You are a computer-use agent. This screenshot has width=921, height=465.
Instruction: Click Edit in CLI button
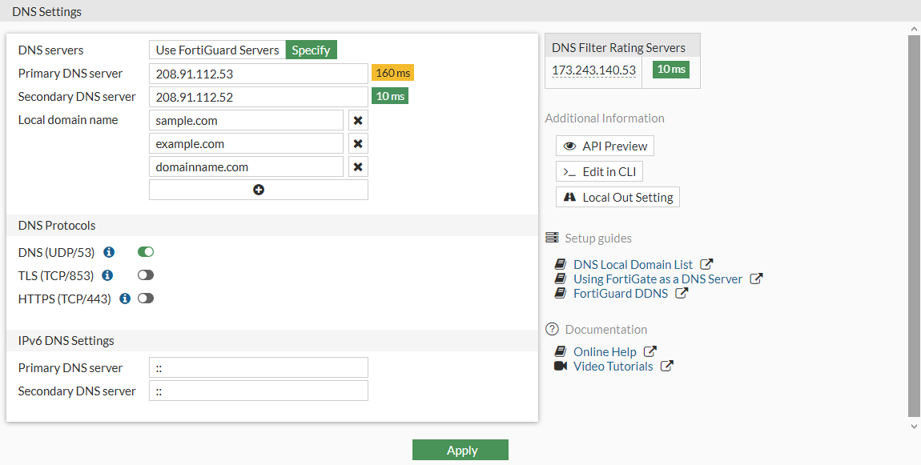click(599, 172)
